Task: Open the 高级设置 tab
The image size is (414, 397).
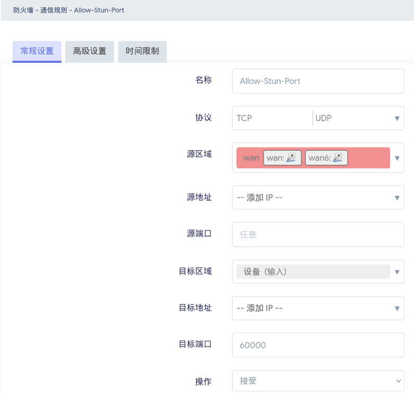Action: click(x=90, y=51)
